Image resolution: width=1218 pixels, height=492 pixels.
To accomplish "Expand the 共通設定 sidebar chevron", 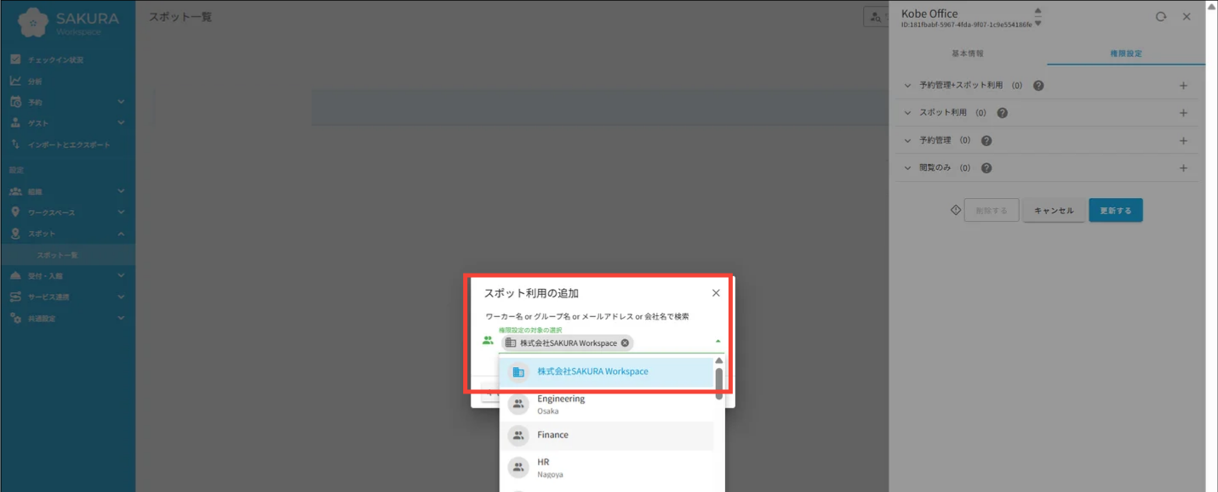I will (121, 319).
